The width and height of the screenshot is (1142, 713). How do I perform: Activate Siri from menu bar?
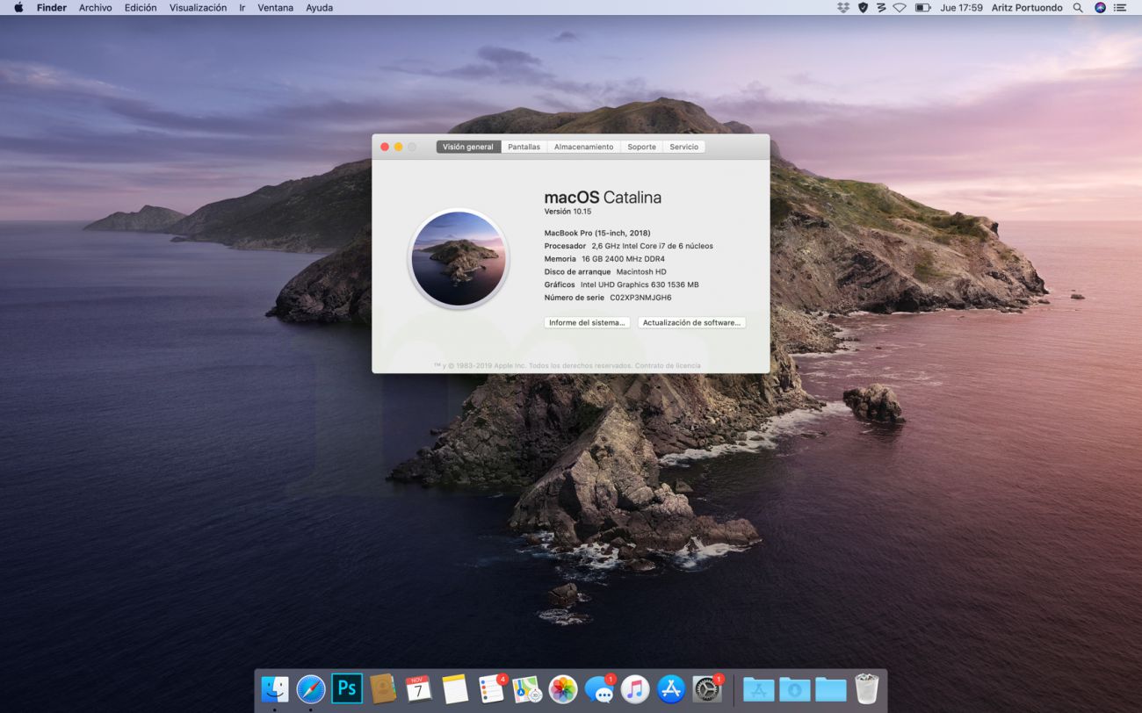click(x=1100, y=8)
